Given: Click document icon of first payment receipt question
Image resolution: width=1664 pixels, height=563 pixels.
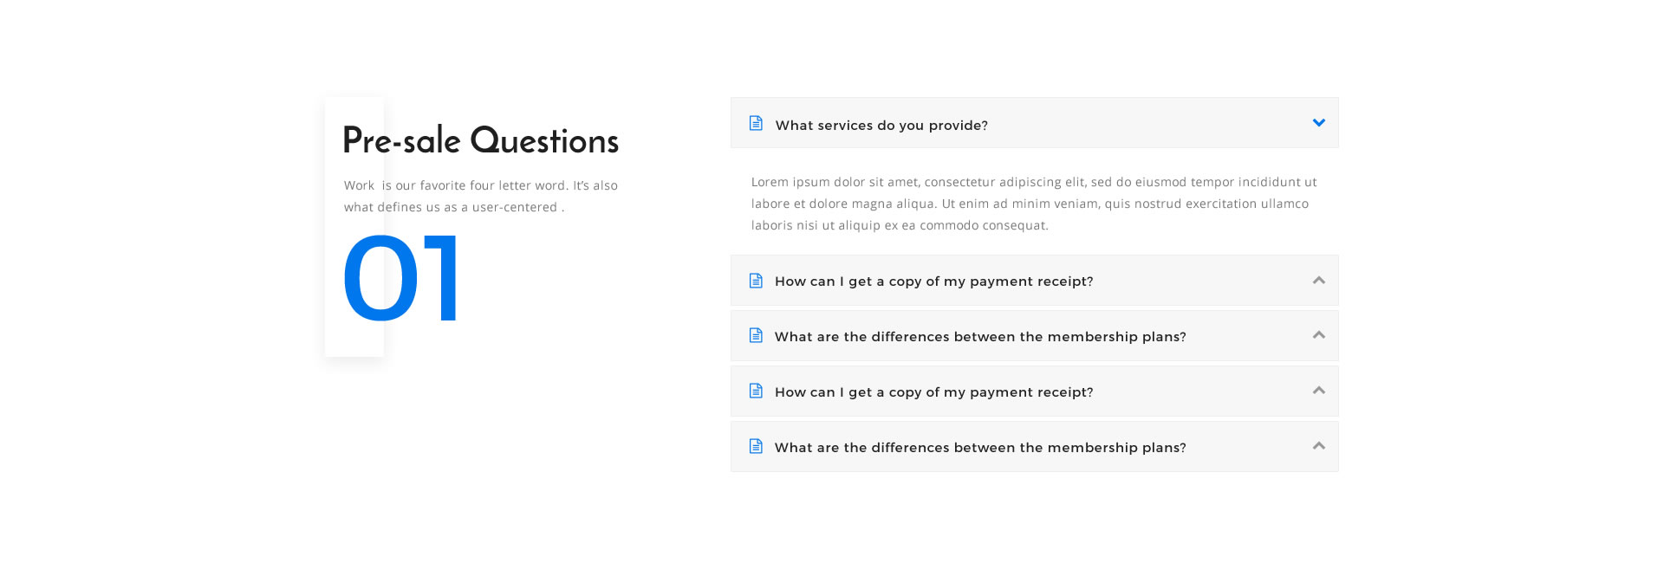Looking at the screenshot, I should click(756, 281).
